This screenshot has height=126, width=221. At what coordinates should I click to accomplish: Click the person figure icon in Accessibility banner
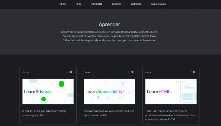point(123,83)
